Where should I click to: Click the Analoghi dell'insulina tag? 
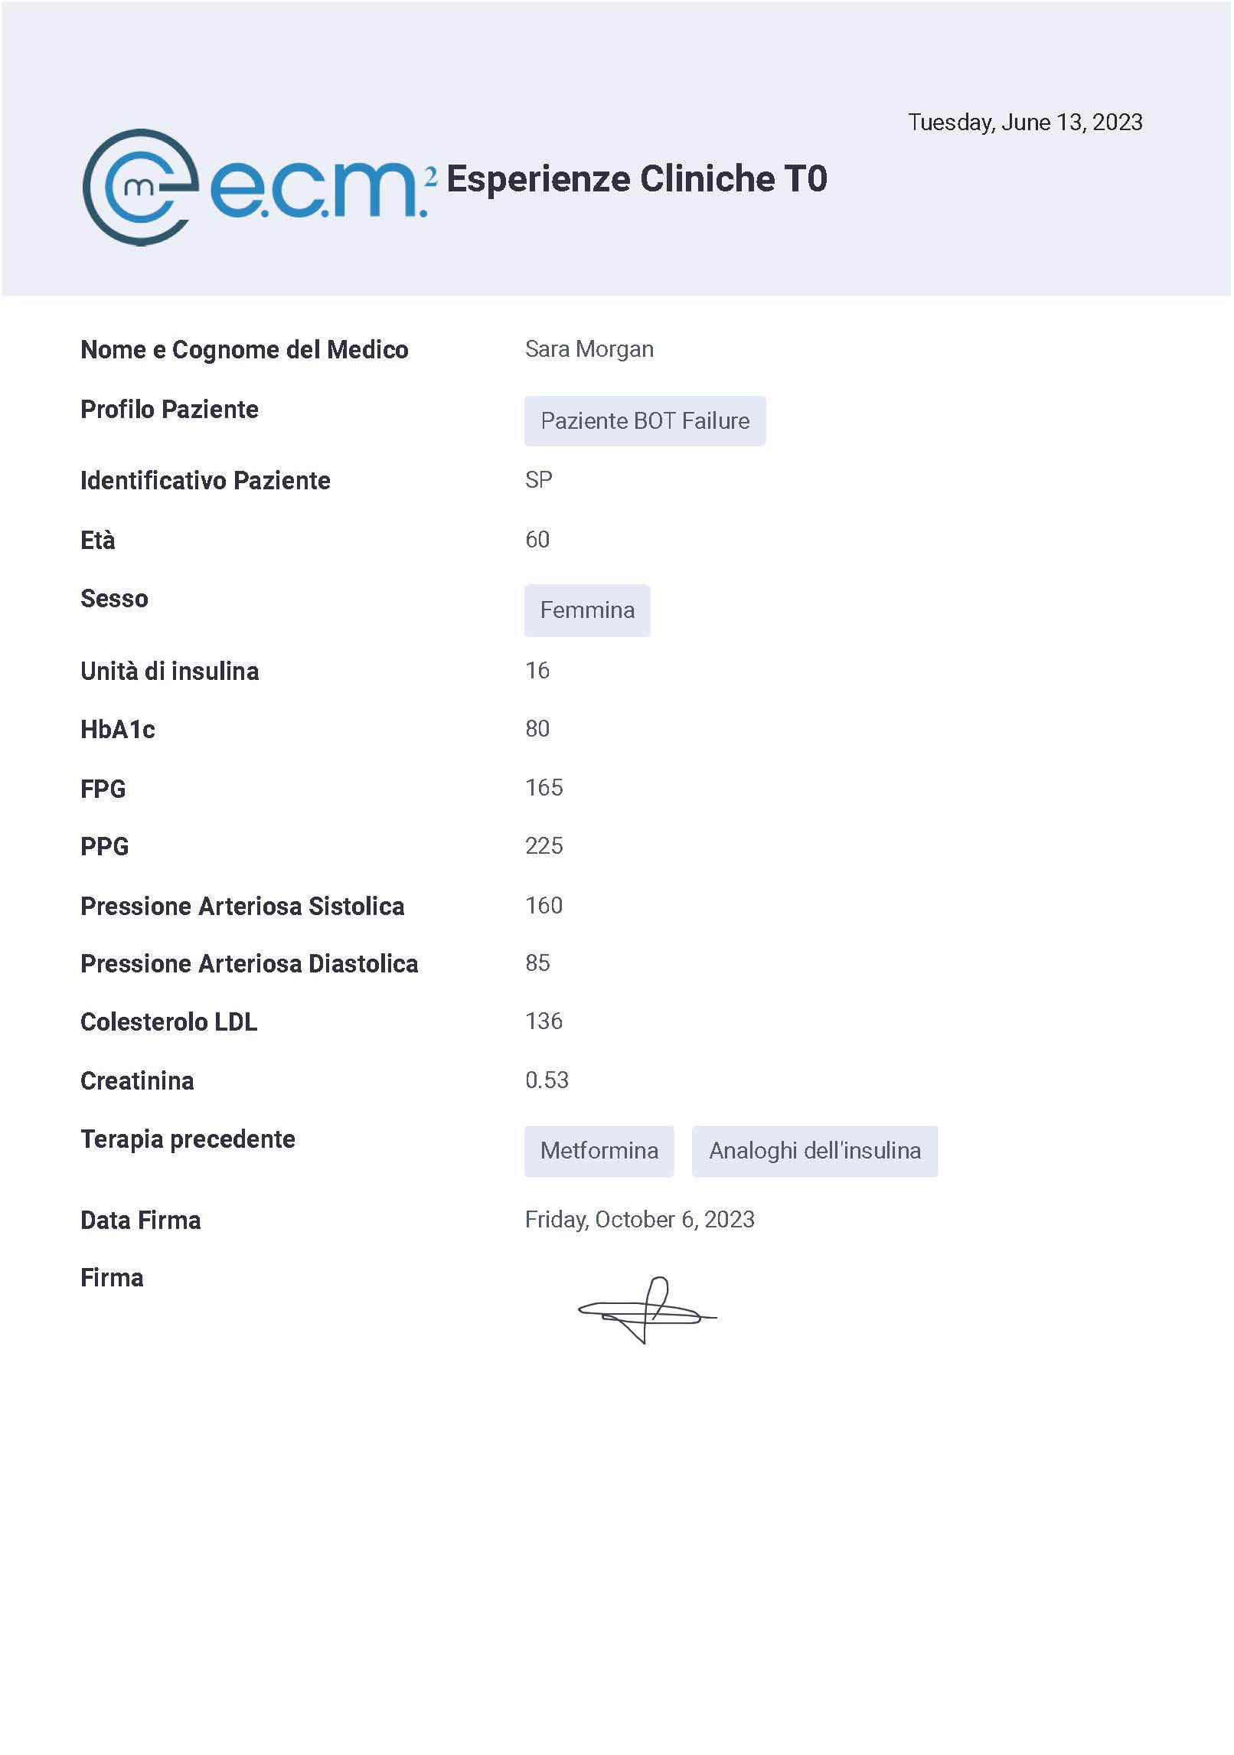coord(815,1151)
